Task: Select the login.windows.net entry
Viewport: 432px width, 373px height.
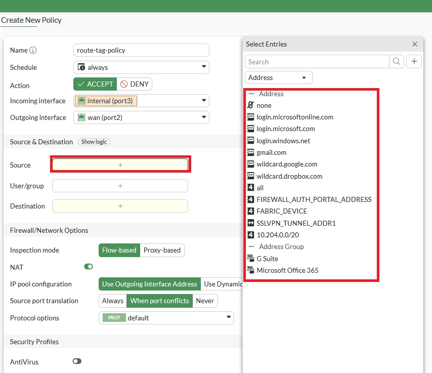Action: point(283,141)
